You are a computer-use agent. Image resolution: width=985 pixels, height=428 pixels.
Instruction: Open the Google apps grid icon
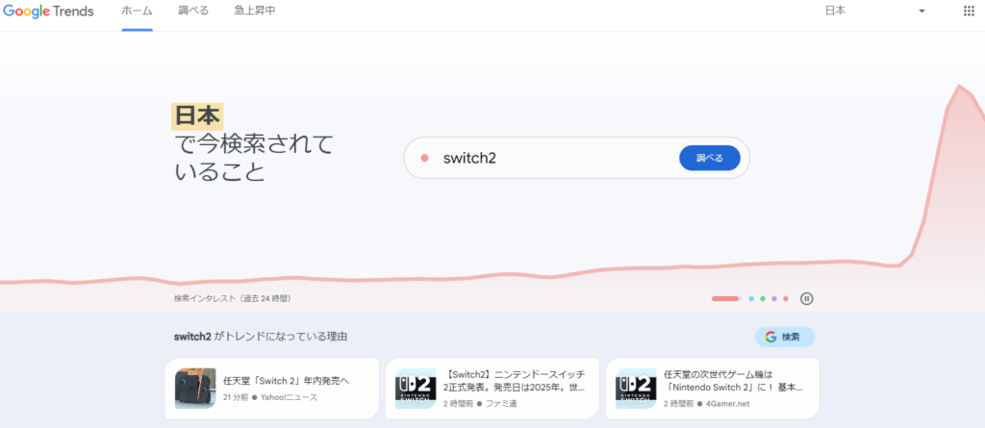click(x=968, y=11)
